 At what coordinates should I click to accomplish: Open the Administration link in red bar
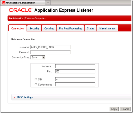point(16,18)
